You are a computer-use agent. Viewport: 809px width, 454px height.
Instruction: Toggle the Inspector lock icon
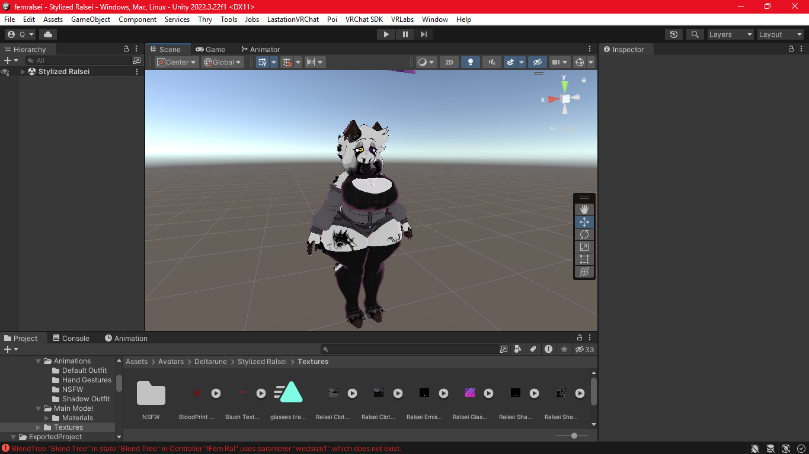click(x=792, y=49)
